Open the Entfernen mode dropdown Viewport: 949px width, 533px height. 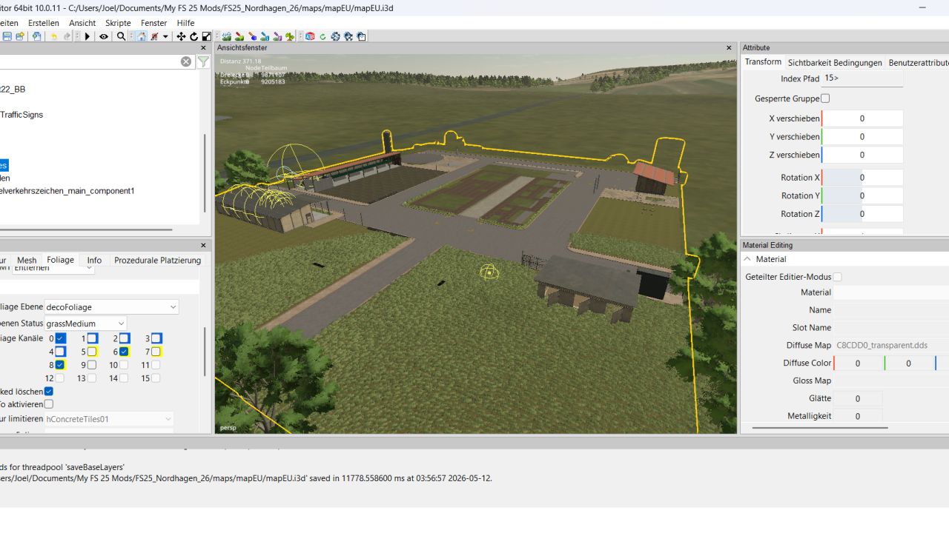(54, 268)
